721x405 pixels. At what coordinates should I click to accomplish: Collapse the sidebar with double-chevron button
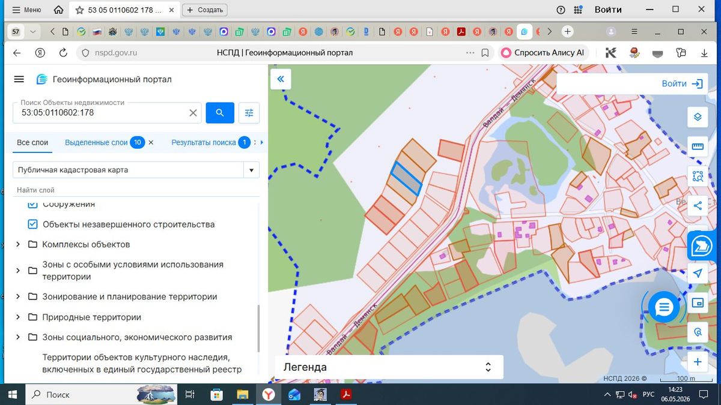pyautogui.click(x=281, y=79)
